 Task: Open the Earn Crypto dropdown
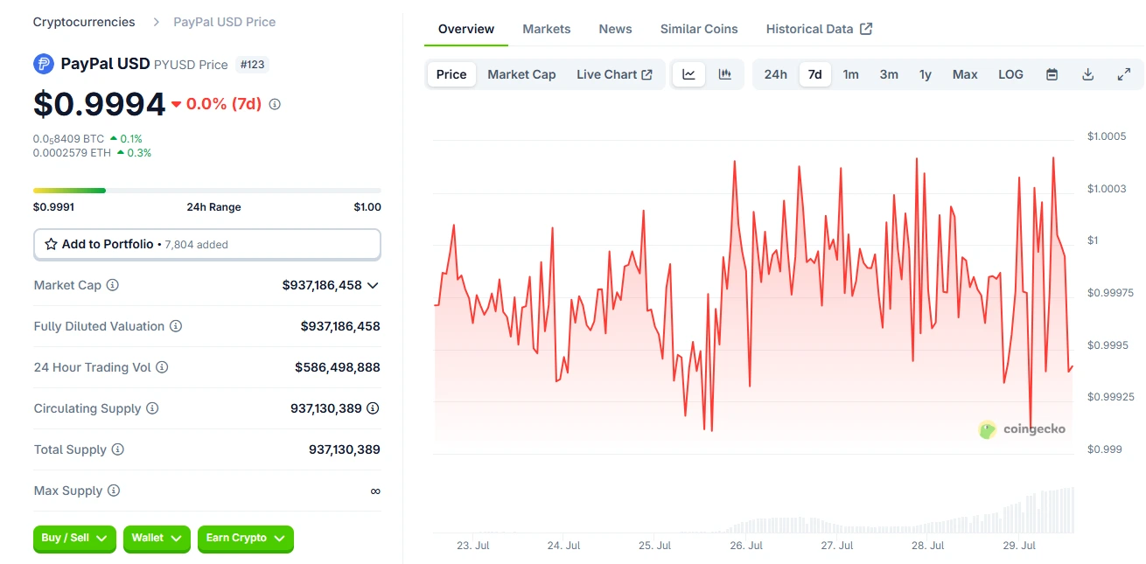[245, 539]
